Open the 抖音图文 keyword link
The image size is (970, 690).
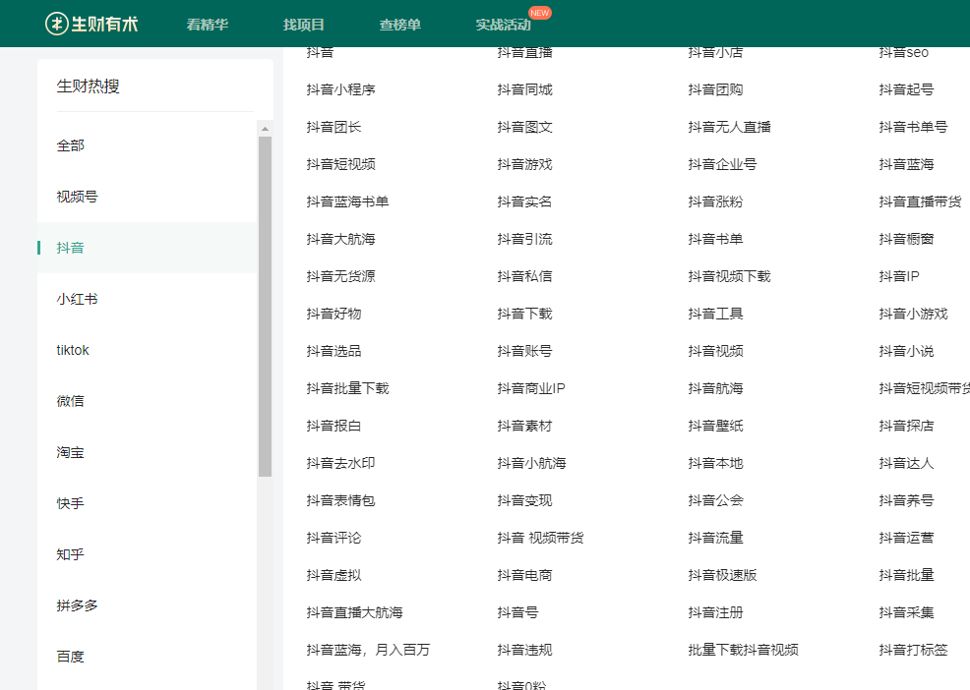click(x=524, y=128)
